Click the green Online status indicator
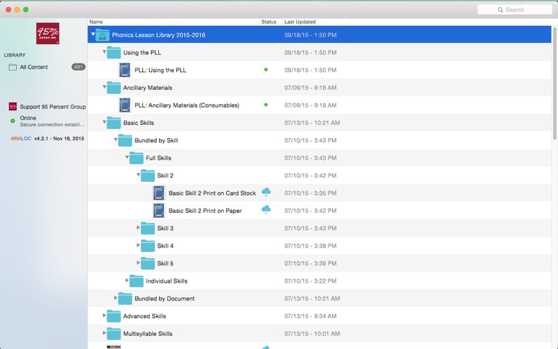 coord(13,121)
